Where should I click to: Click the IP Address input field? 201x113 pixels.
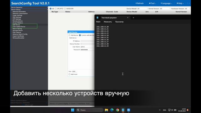(87, 41)
